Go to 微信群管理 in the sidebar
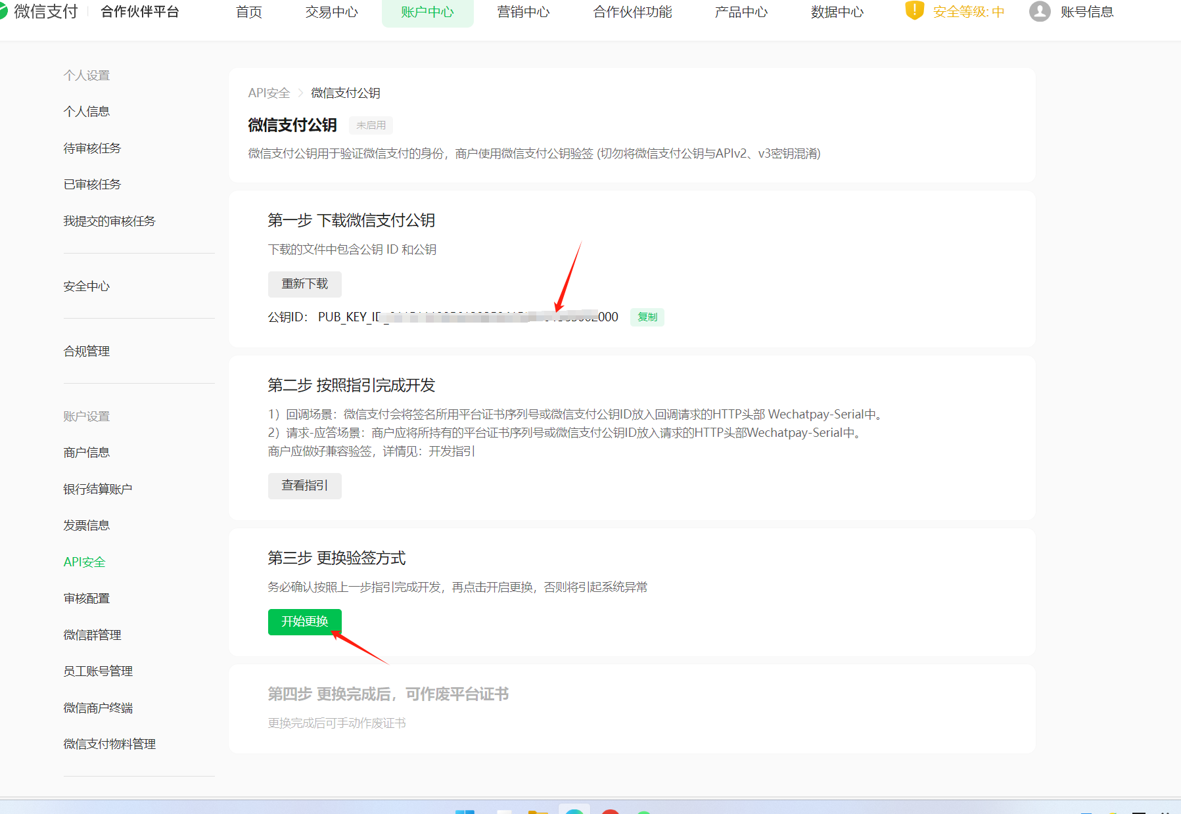The height and width of the screenshot is (814, 1181). coord(92,635)
